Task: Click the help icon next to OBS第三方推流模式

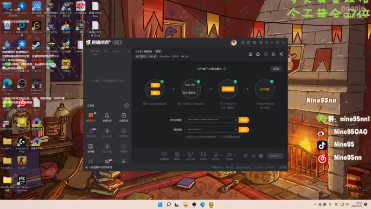Action: pyautogui.click(x=225, y=69)
